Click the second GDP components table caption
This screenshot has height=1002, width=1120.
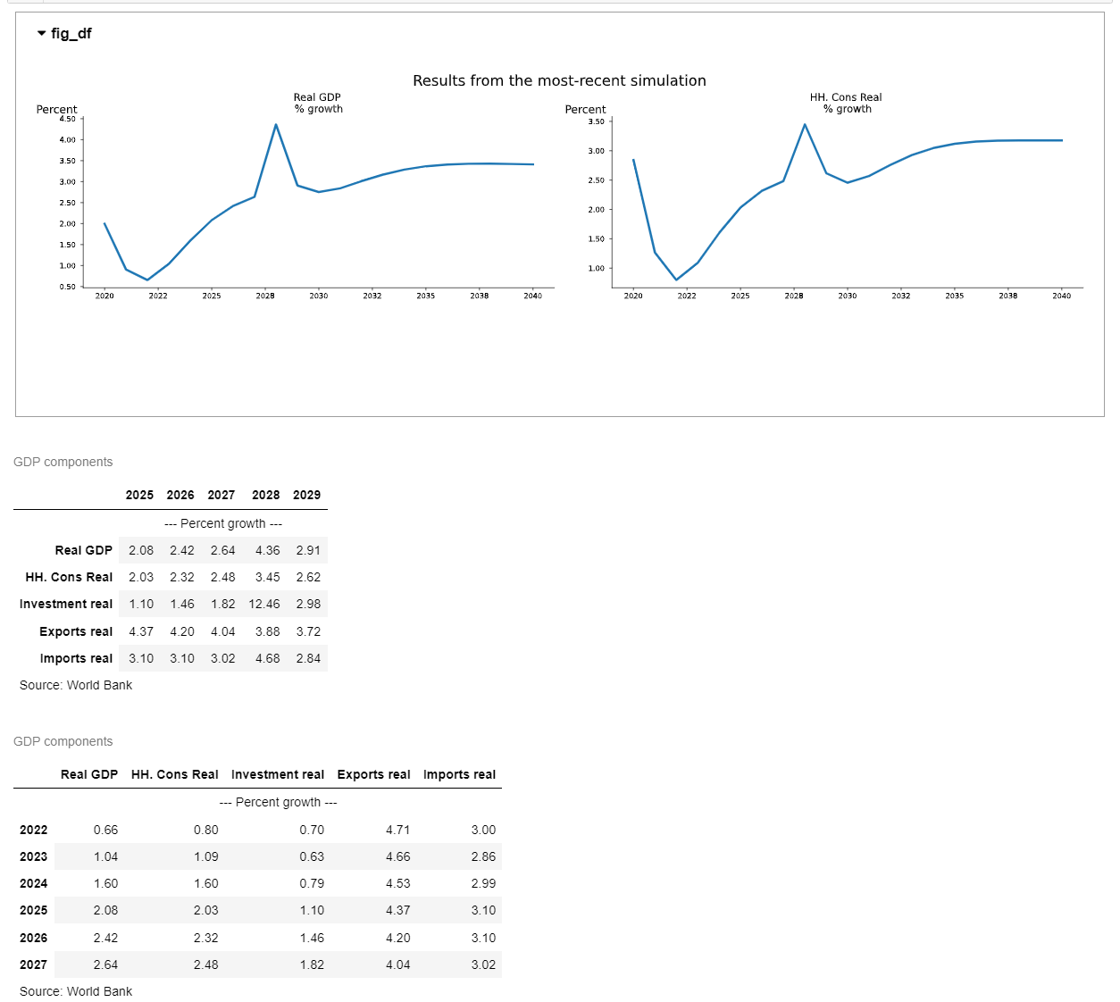(x=63, y=741)
